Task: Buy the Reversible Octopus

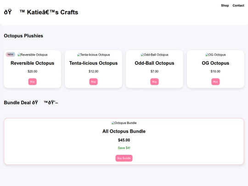Action: click(x=33, y=82)
